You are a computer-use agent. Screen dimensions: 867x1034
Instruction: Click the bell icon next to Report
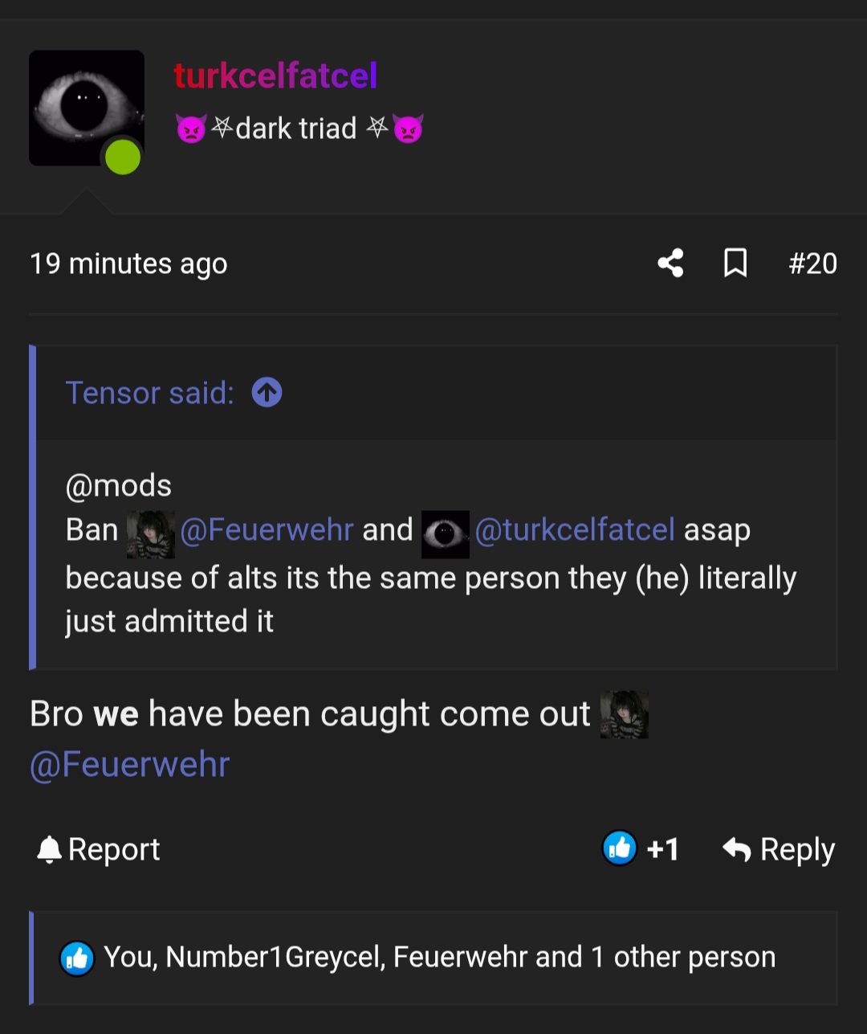tap(49, 849)
